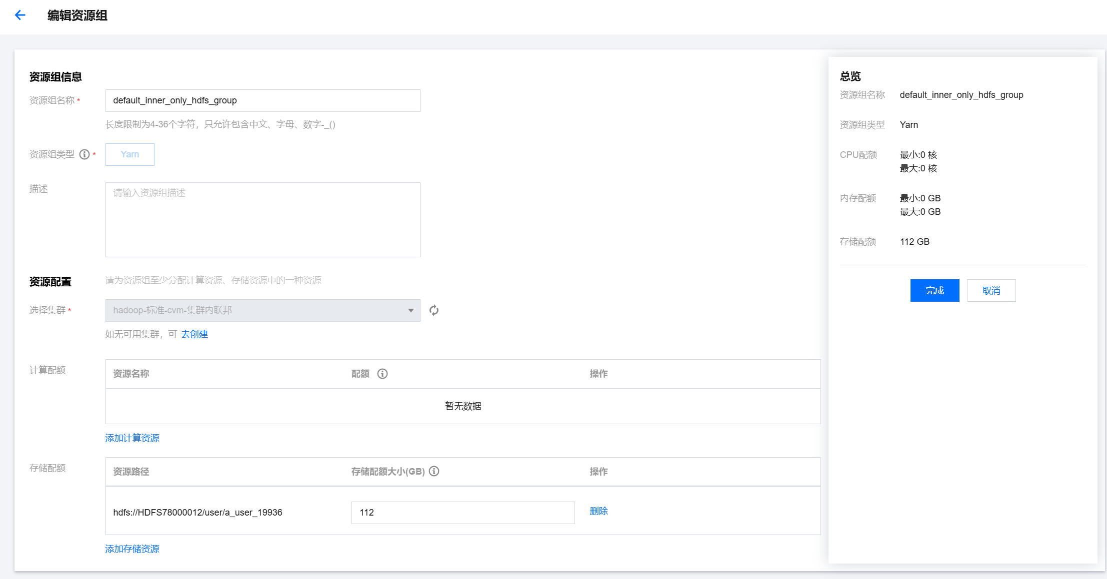
Task: Click the 资源路径 column header
Action: [131, 472]
